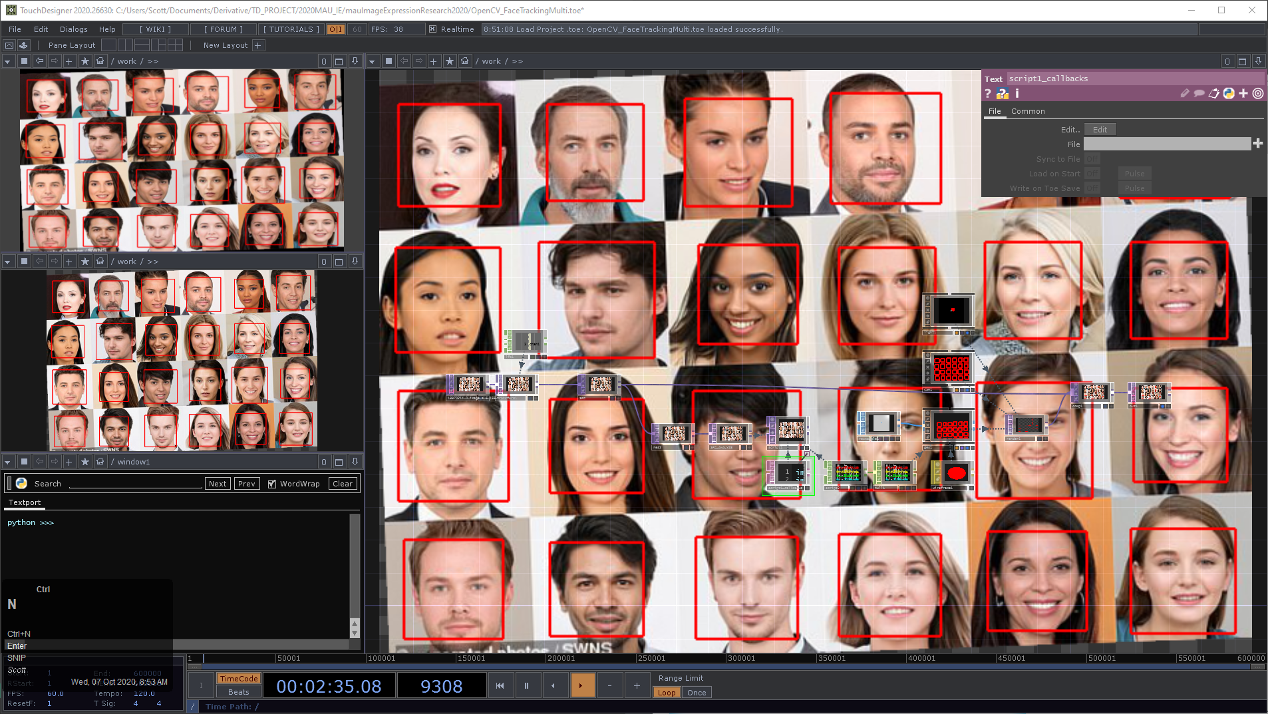Image resolution: width=1268 pixels, height=714 pixels.
Task: Expand pane type menu of network editor
Action: 373,61
